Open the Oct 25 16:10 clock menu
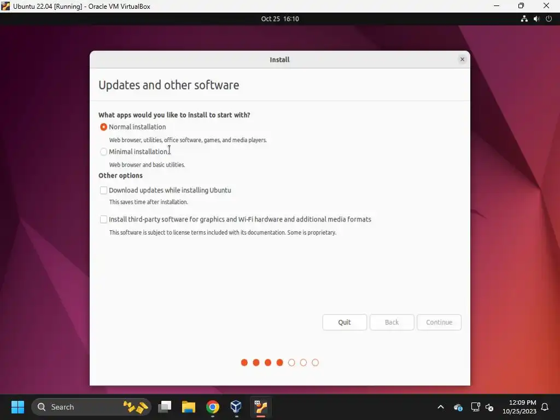This screenshot has height=420, width=560. point(279,19)
